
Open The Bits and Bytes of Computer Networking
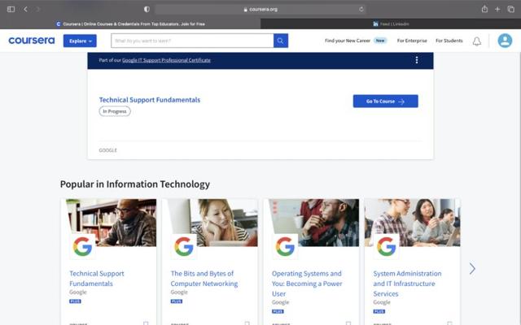[x=204, y=279]
